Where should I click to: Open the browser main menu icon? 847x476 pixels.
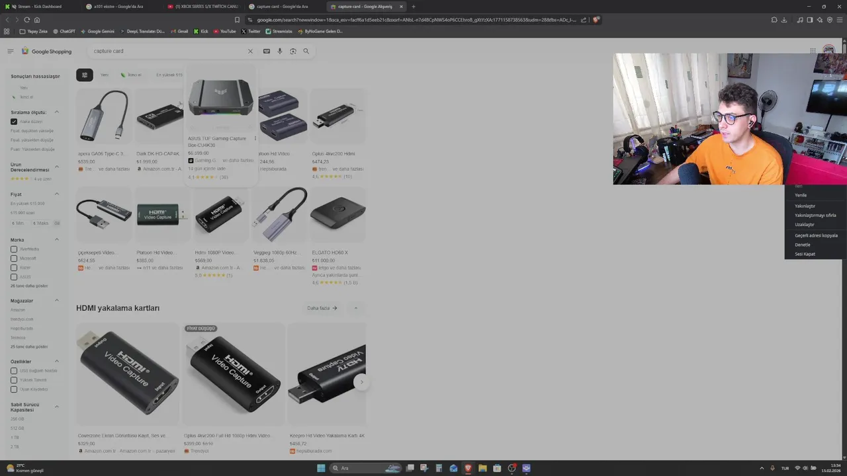pyautogui.click(x=840, y=20)
